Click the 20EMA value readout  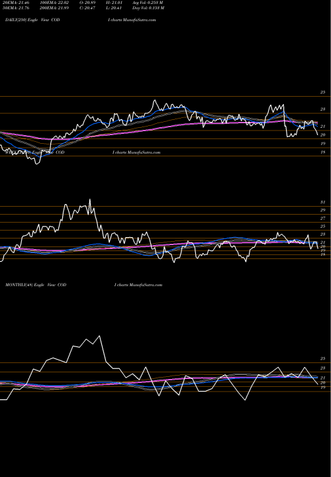[x=16, y=3]
